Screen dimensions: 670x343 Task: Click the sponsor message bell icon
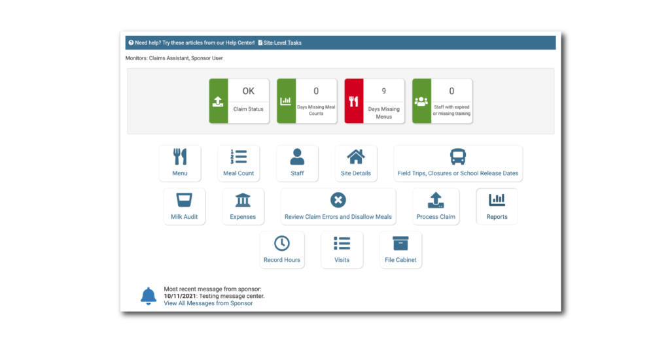pos(149,296)
